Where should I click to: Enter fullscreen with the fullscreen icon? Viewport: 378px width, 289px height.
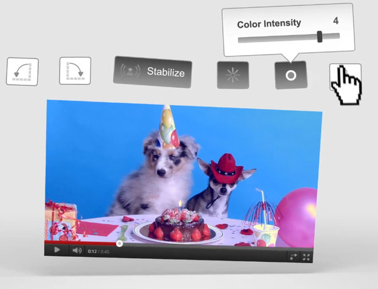pyautogui.click(x=306, y=258)
